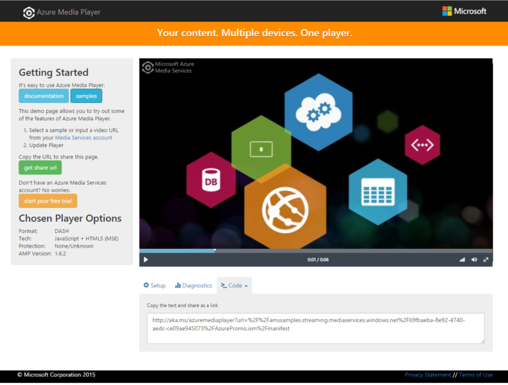This screenshot has height=385, width=508.
Task: Play the video with the play button
Action: pos(146,260)
